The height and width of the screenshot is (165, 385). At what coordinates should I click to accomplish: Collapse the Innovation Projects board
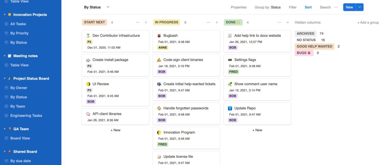(x=5, y=15)
